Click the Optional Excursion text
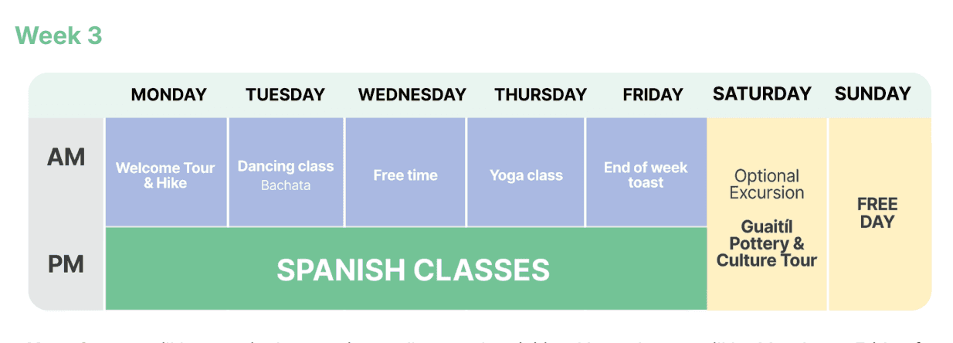 click(x=767, y=185)
